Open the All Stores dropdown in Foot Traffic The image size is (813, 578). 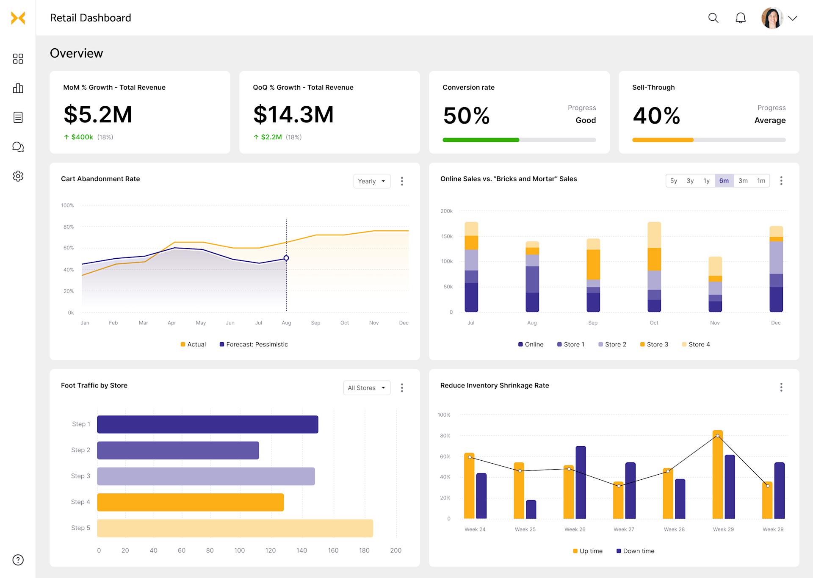pyautogui.click(x=367, y=387)
